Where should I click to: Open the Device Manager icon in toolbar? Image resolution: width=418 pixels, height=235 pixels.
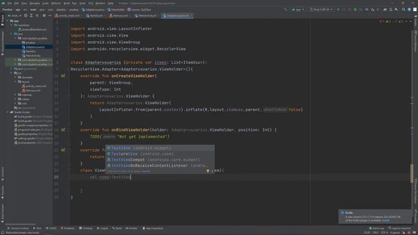[x=391, y=9]
